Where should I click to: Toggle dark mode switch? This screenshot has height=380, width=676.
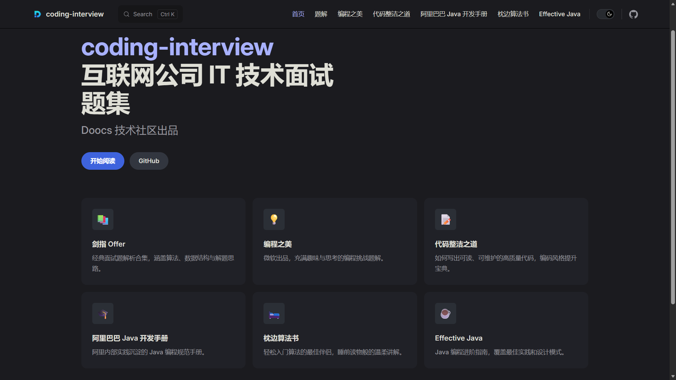(x=605, y=14)
